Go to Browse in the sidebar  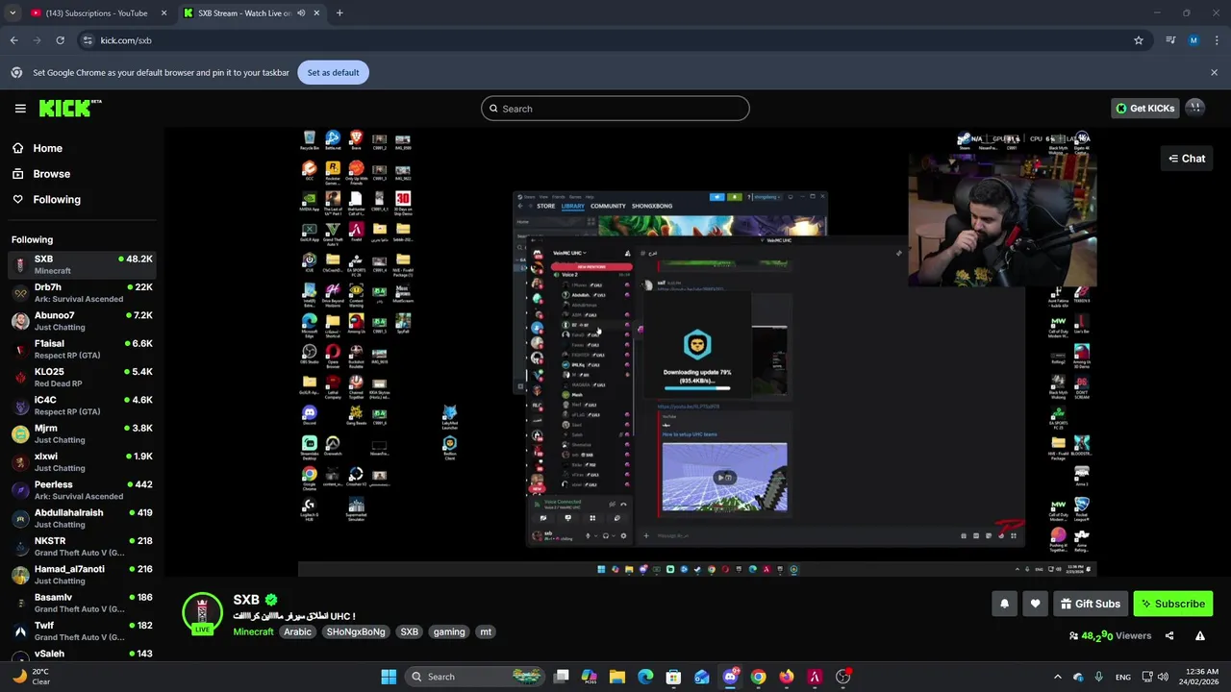coord(51,174)
